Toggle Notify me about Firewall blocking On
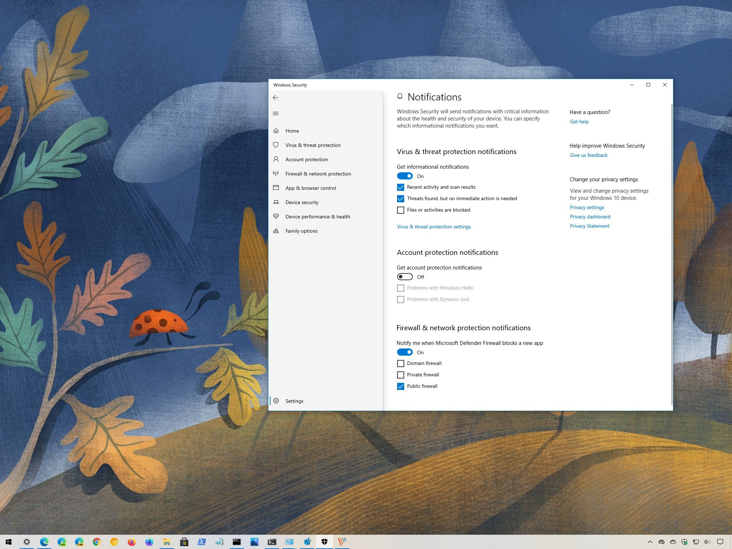 [x=405, y=352]
